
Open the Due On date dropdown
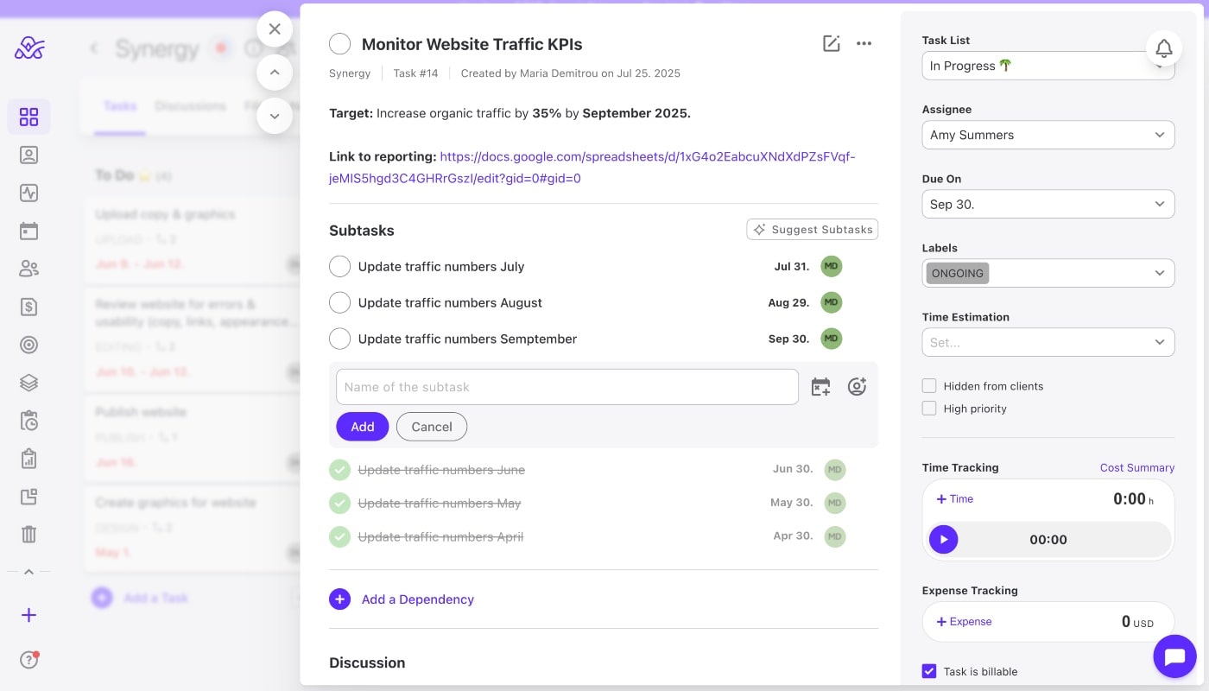coord(1048,204)
